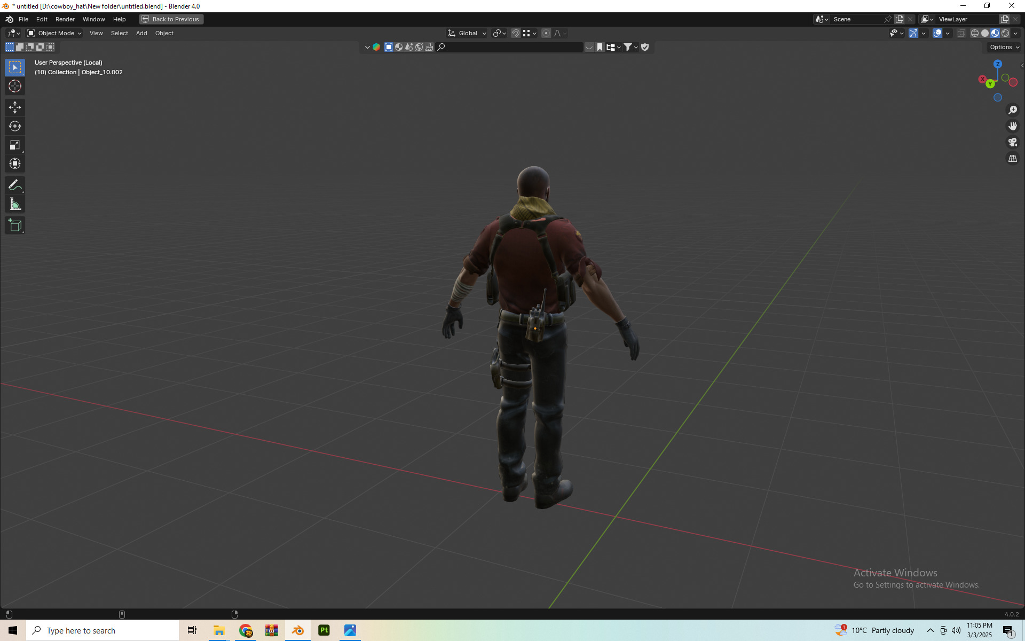Toggle the camera view icon

pos(1013,142)
